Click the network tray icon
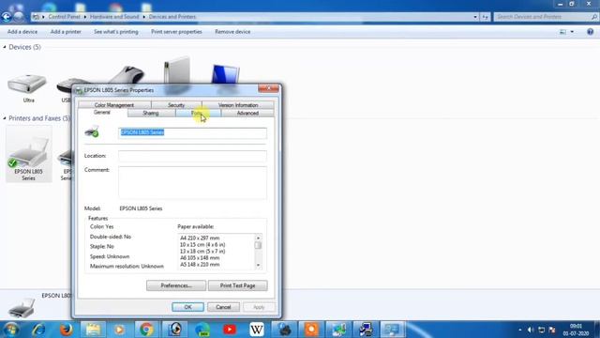 pyautogui.click(x=541, y=330)
